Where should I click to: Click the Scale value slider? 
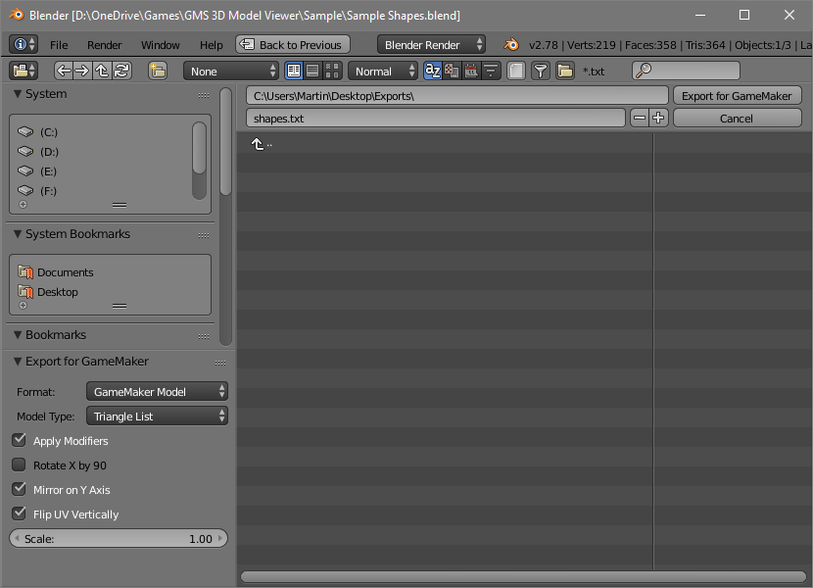[x=119, y=539]
